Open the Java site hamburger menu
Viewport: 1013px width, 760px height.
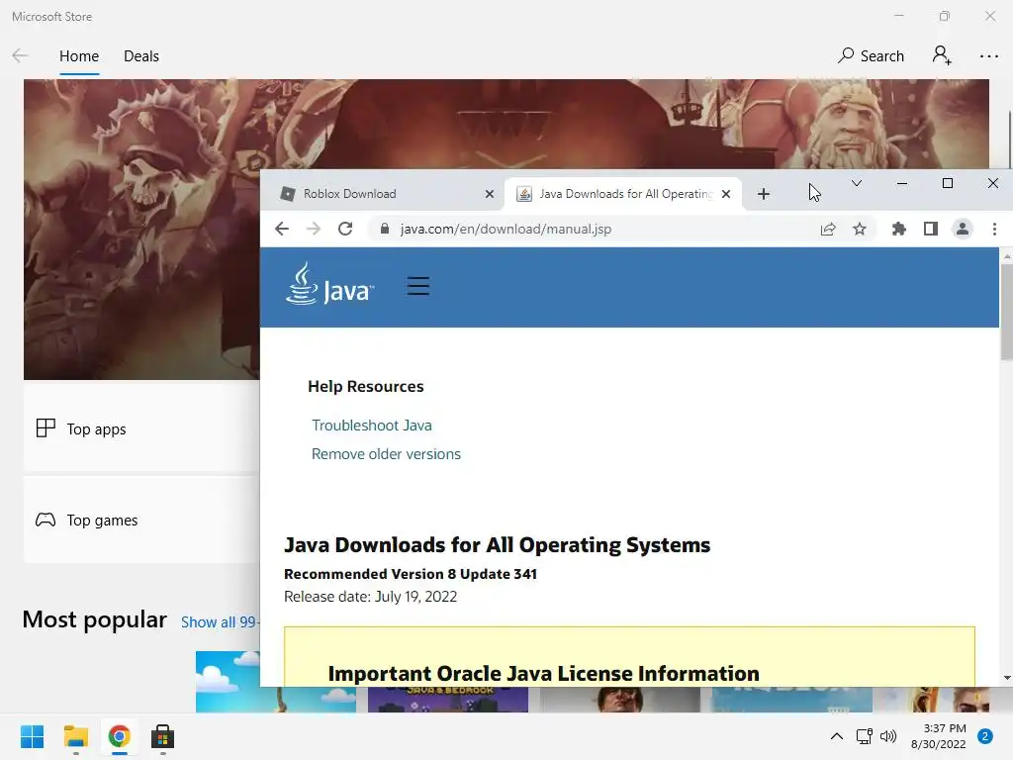(418, 286)
